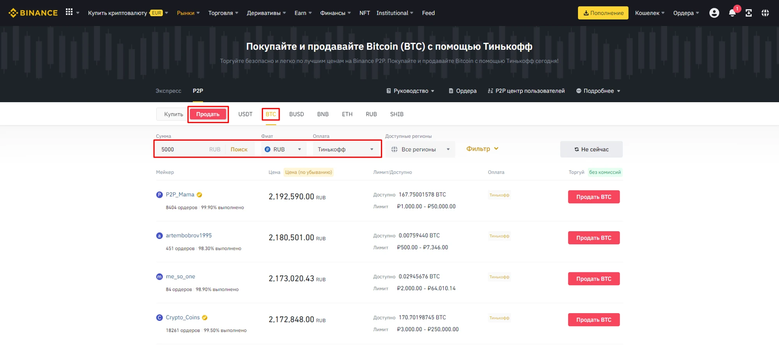Click the Пополнение deposit button
The width and height of the screenshot is (779, 345).
603,13
